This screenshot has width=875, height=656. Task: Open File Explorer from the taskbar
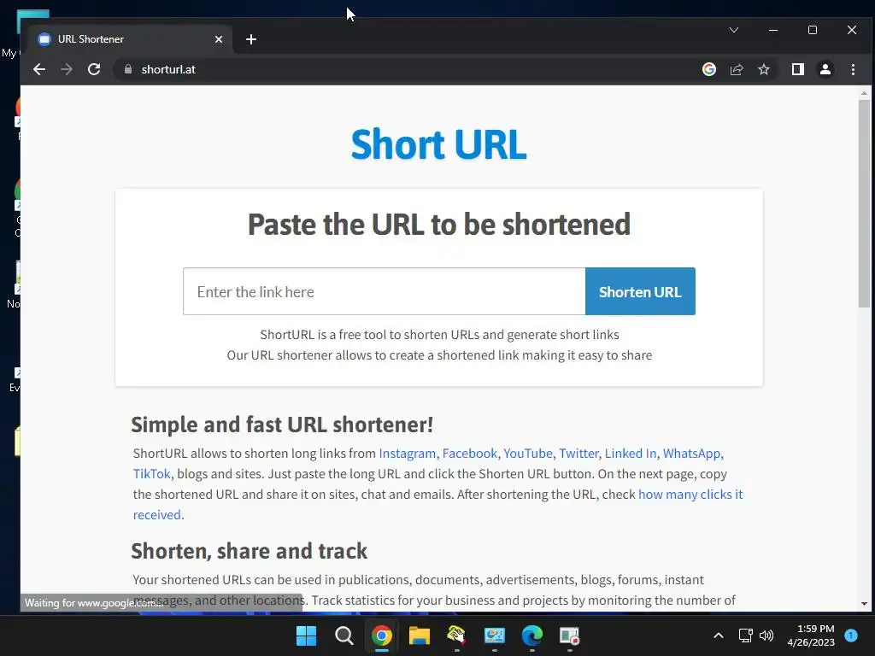click(419, 635)
